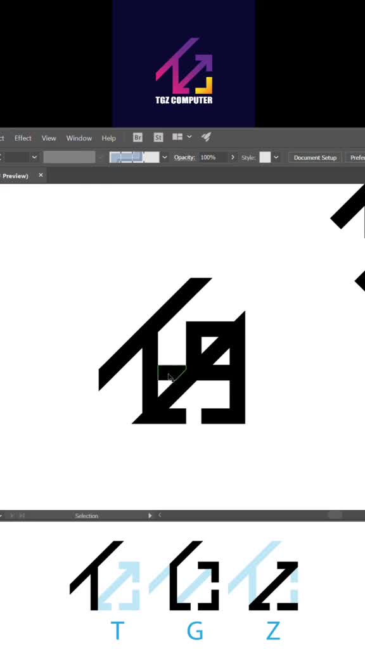Open the brush definition dropdown arrow
Screen dimensions: 365x649
coord(165,157)
